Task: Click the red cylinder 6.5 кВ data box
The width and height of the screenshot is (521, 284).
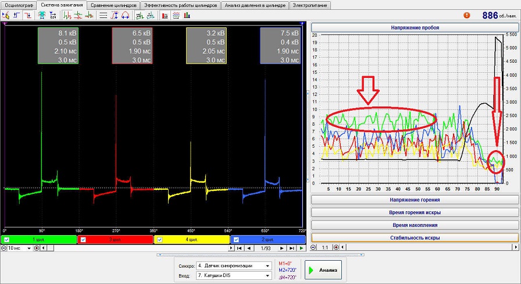Action: click(132, 45)
